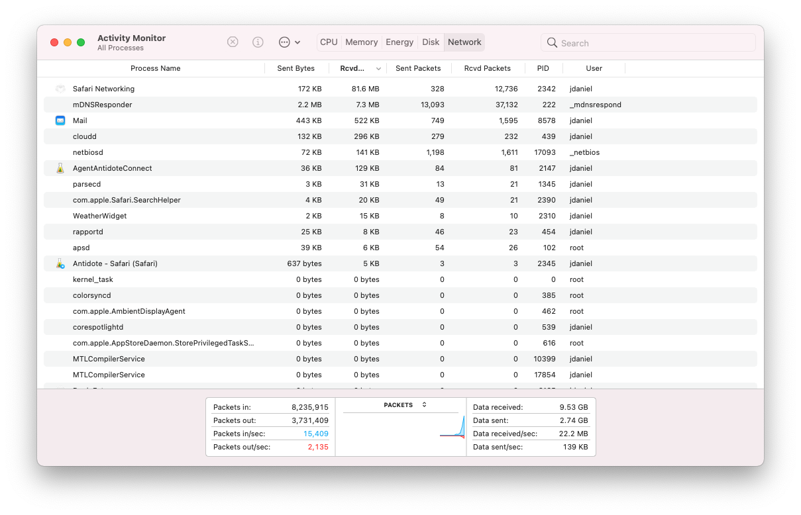Switch to the Energy tab
This screenshot has width=801, height=515.
(400, 42)
